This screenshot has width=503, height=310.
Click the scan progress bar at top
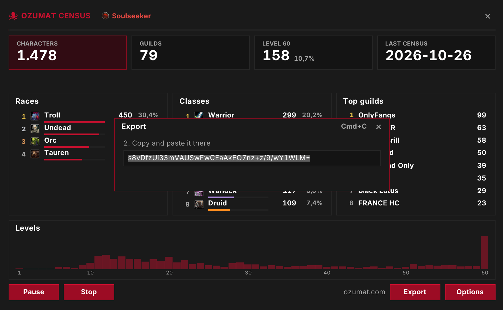click(x=252, y=30)
